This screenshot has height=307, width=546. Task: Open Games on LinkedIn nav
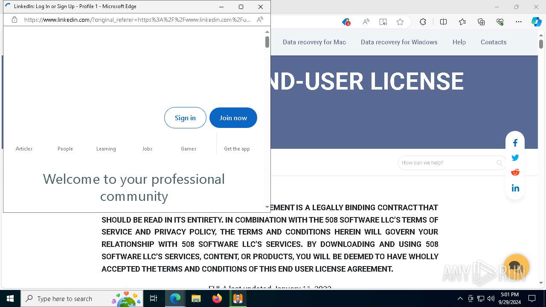pyautogui.click(x=189, y=149)
